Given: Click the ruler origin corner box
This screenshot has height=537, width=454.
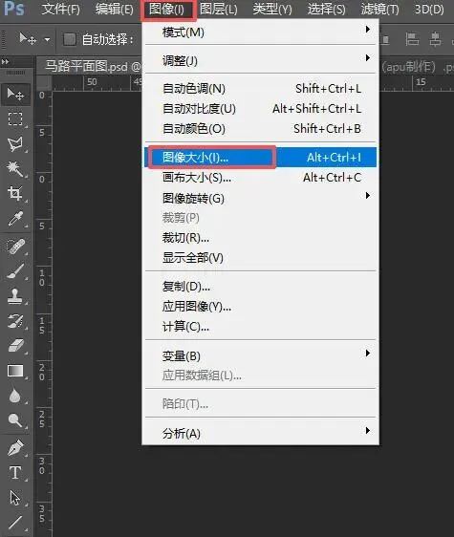Looking at the screenshot, I should 44,83.
